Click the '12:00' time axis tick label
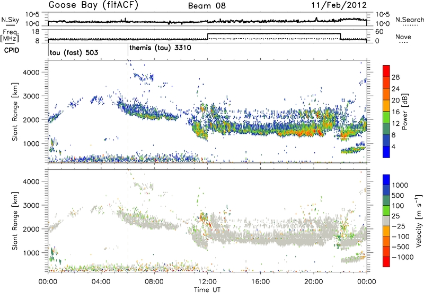The height and width of the screenshot is (293, 424). [207, 282]
